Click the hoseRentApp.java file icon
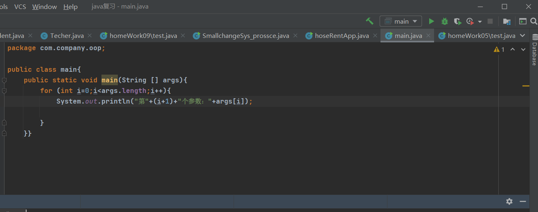This screenshot has width=538, height=212. pos(309,36)
